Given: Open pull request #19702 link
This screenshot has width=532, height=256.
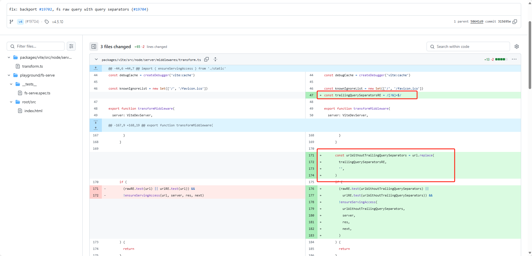Looking at the screenshot, I should [x=46, y=9].
